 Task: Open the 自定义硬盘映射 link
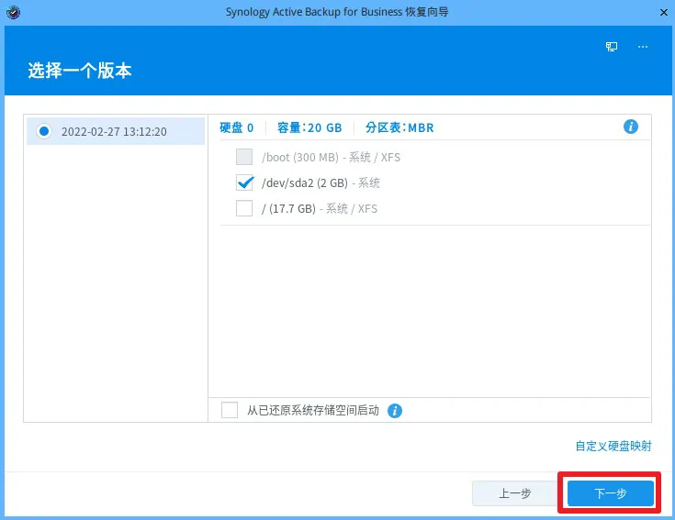[x=613, y=446]
